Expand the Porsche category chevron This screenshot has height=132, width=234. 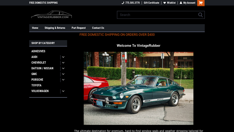coord(63,80)
